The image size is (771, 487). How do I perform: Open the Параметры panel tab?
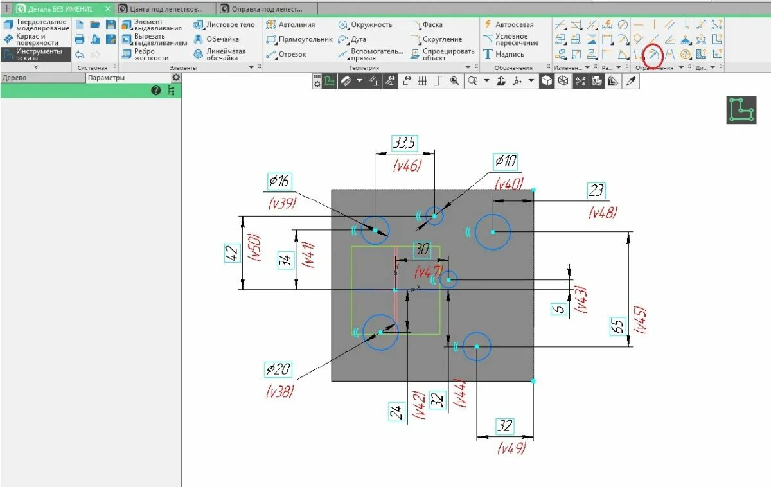coord(128,78)
